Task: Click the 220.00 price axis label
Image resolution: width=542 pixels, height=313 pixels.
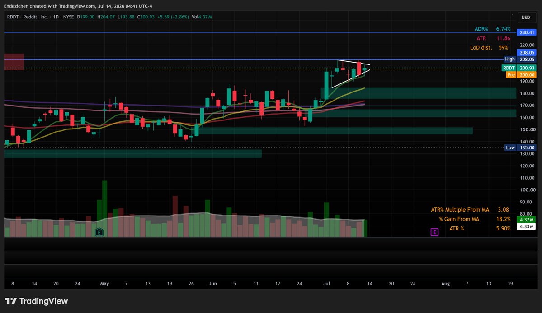Action: [x=528, y=45]
